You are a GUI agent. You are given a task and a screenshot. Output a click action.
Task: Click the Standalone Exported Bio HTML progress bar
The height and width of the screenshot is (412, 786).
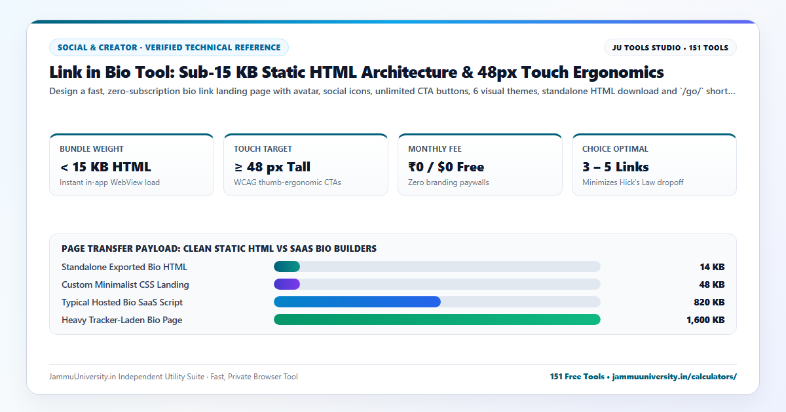(437, 267)
